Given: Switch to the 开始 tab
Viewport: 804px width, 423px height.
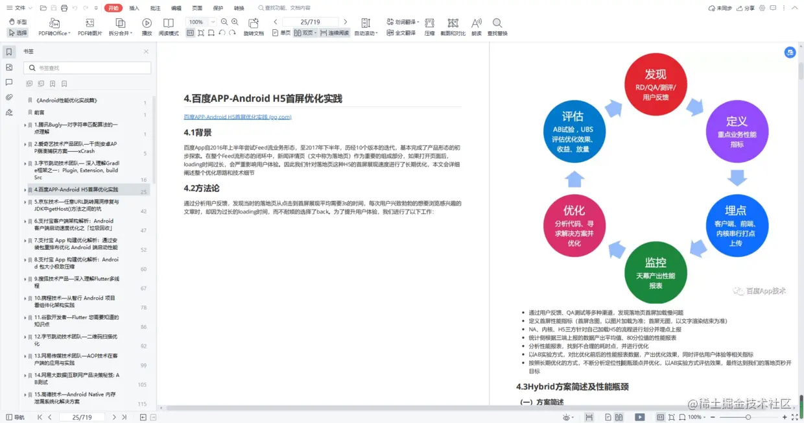Looking at the screenshot, I should click(113, 8).
